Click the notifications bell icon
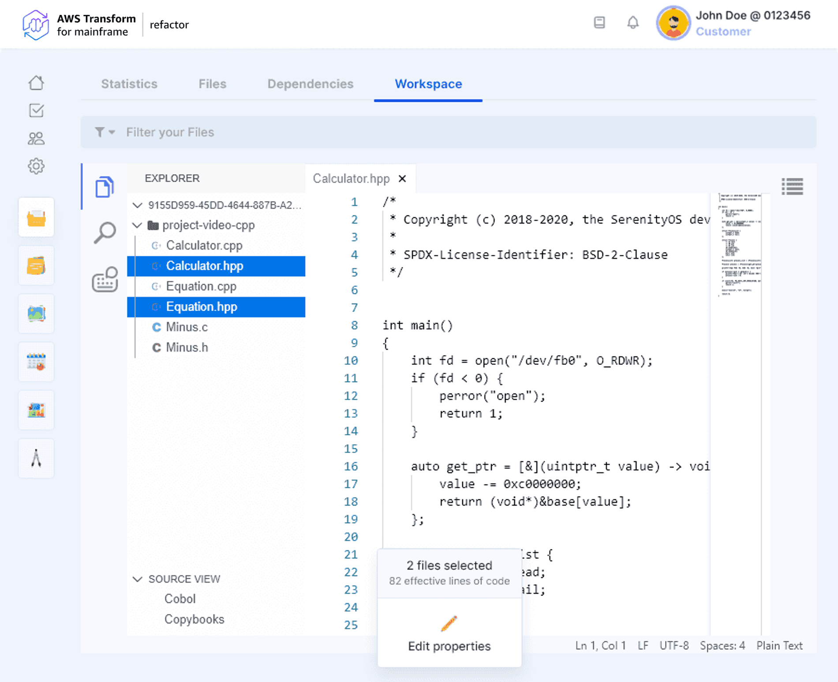This screenshot has width=838, height=682. tap(633, 23)
